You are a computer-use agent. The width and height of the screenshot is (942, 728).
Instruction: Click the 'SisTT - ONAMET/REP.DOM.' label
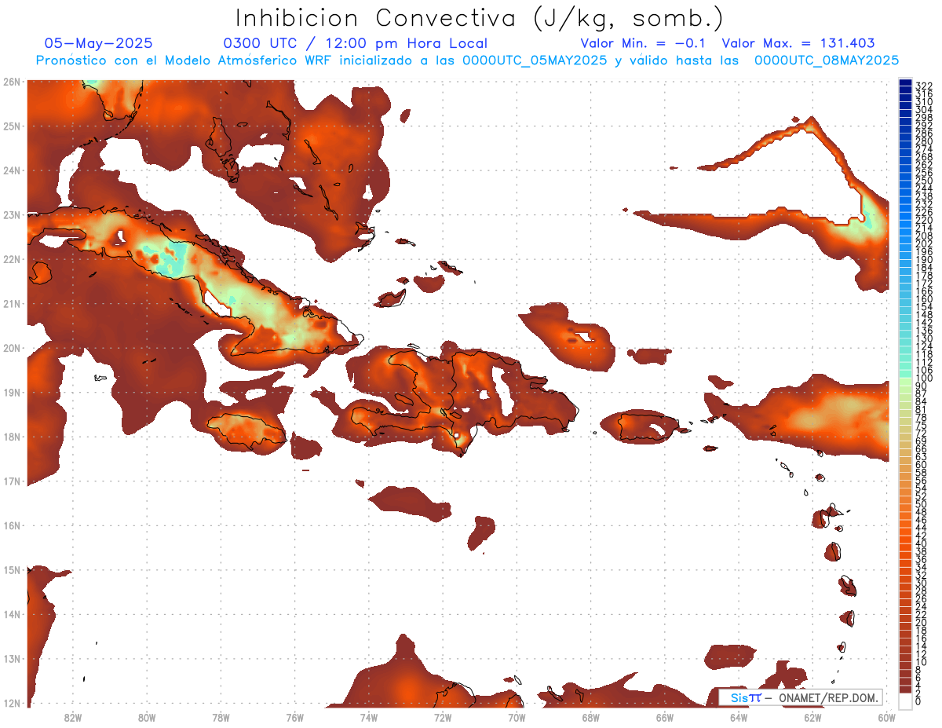pos(802,697)
